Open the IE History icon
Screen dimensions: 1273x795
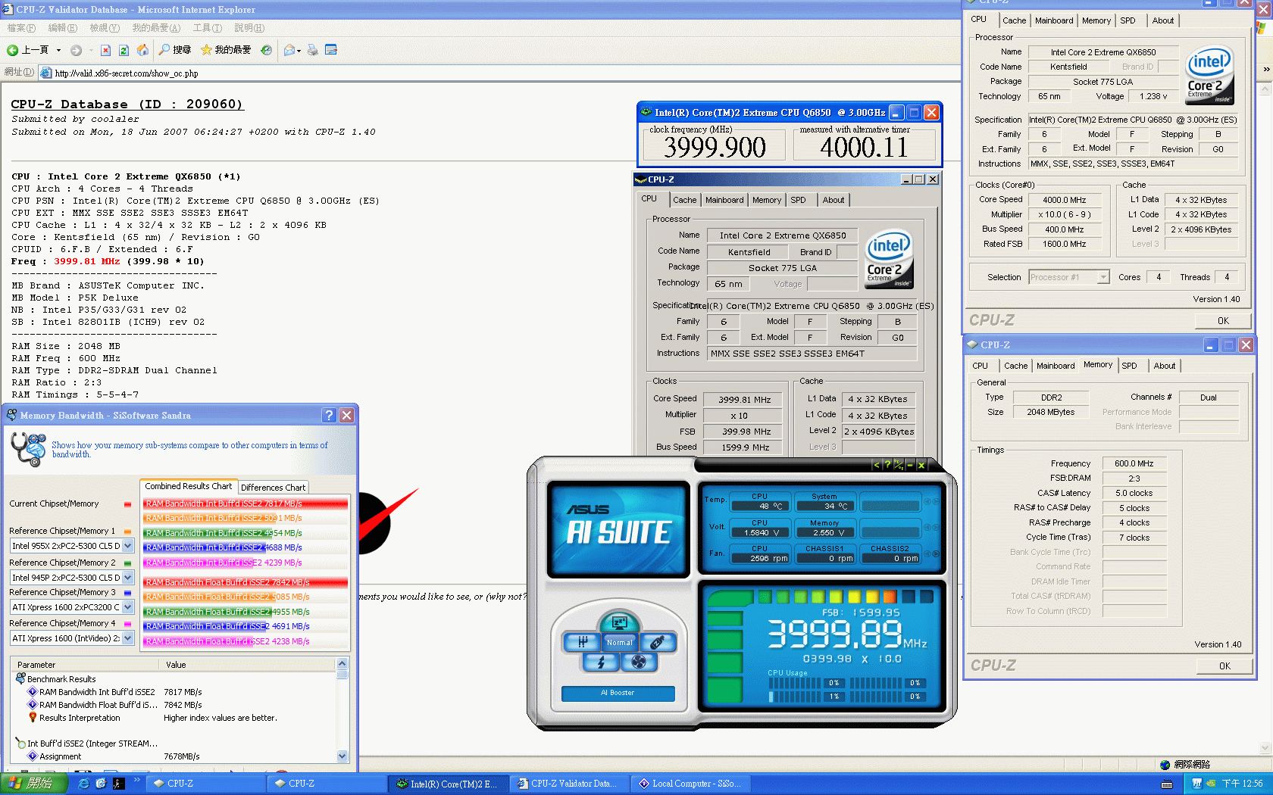tap(266, 50)
